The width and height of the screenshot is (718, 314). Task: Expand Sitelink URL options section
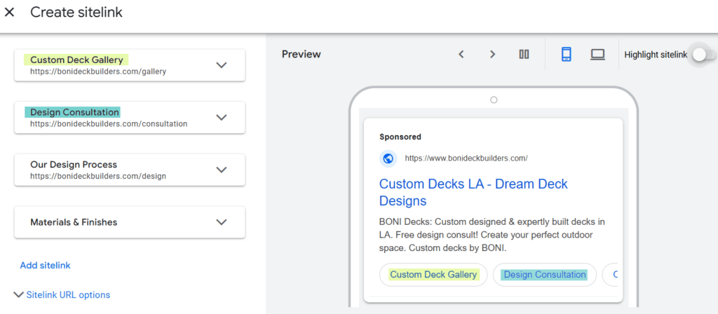62,295
